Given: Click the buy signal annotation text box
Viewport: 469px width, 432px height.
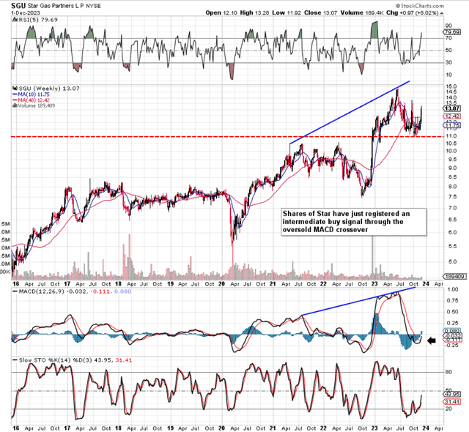Looking at the screenshot, I should pos(354,222).
